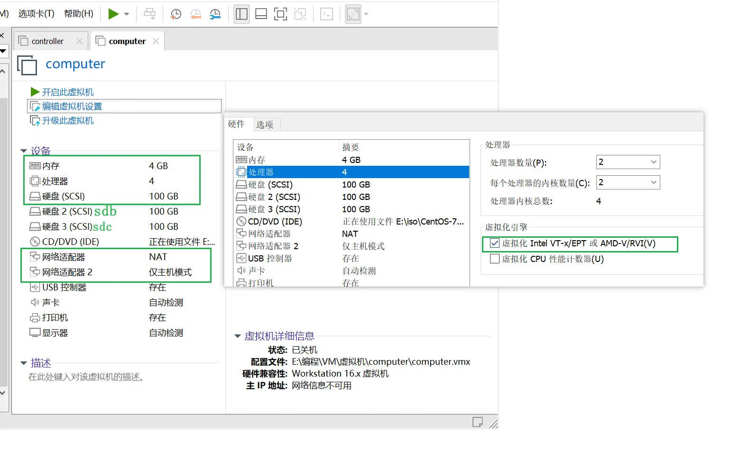Click the green power on toolbar button

click(113, 14)
